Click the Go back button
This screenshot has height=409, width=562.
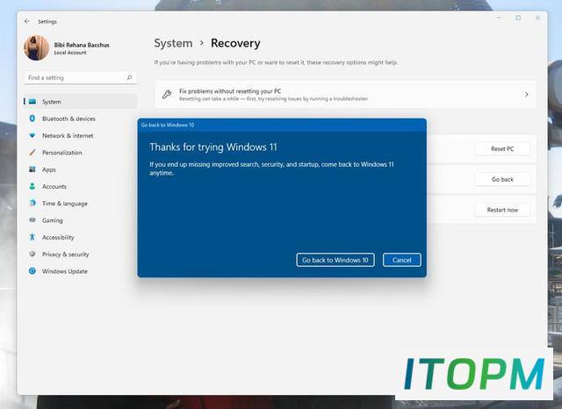coord(502,179)
